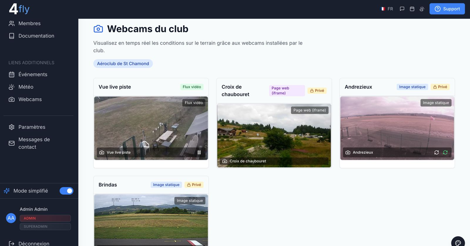This screenshot has height=246, width=470.
Task: Click the Admin Admin user name
Action: [33, 209]
